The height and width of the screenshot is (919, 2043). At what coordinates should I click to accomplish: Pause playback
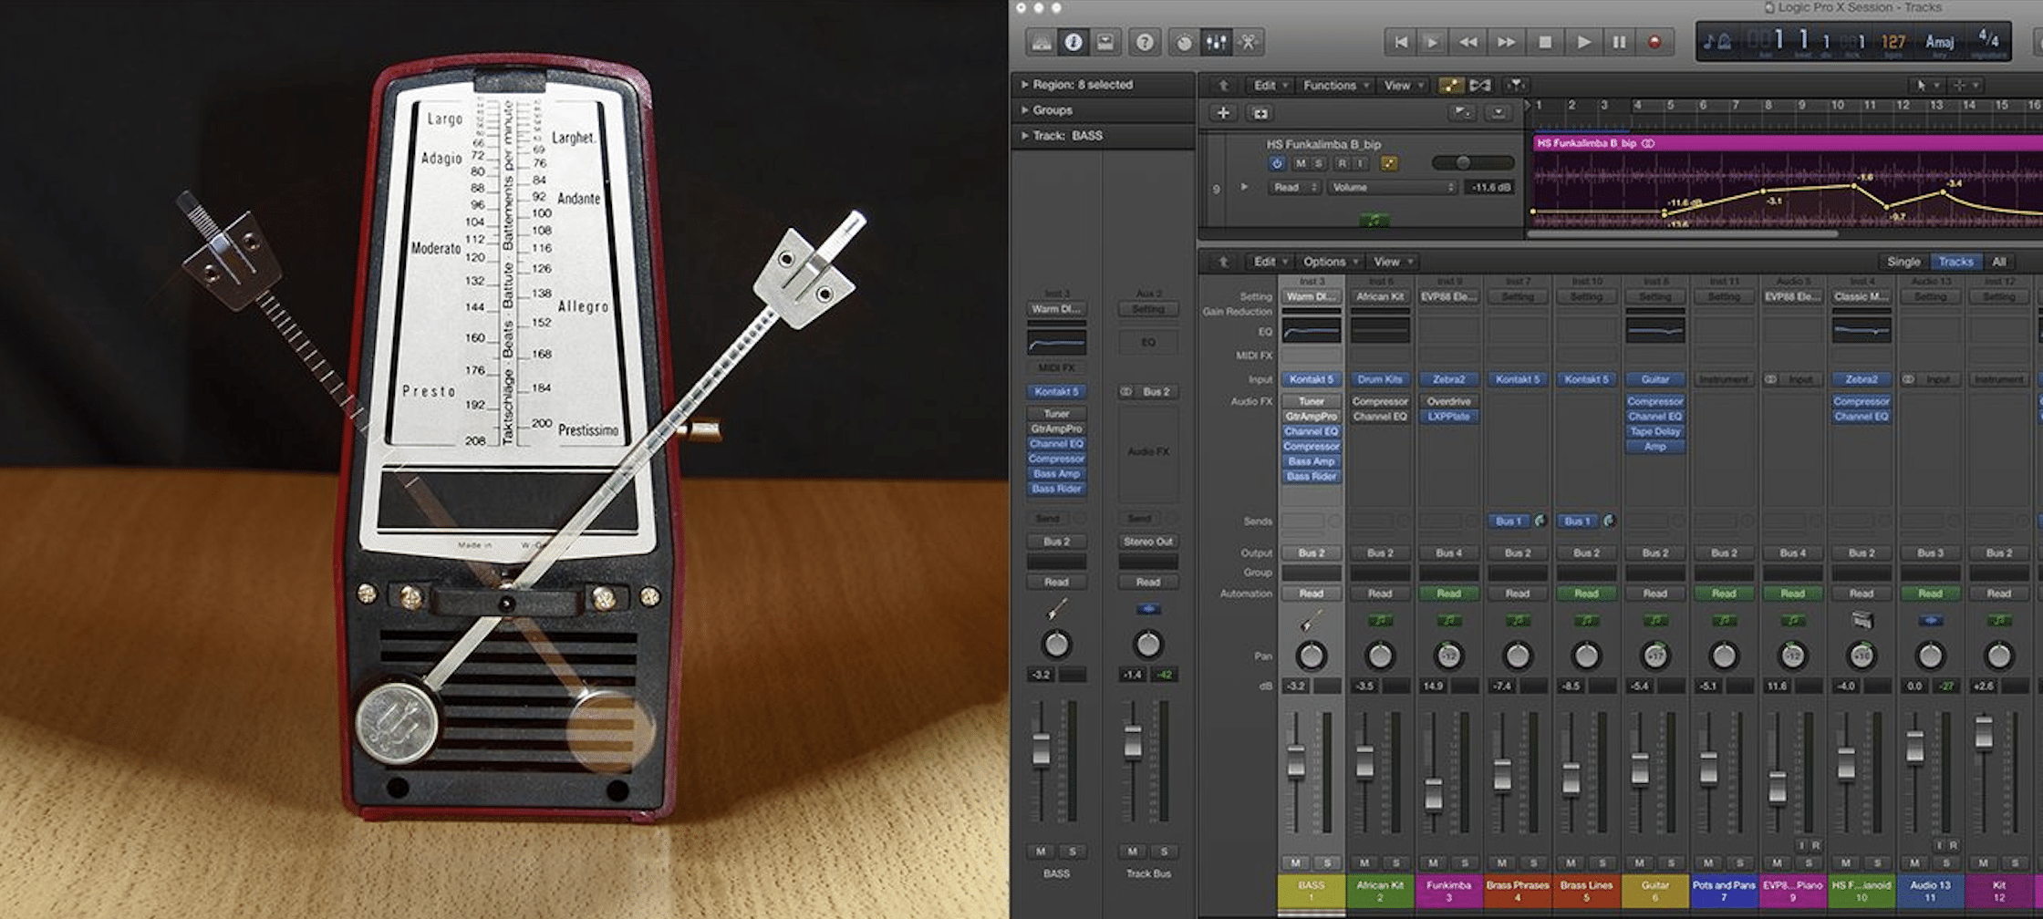[x=1620, y=42]
